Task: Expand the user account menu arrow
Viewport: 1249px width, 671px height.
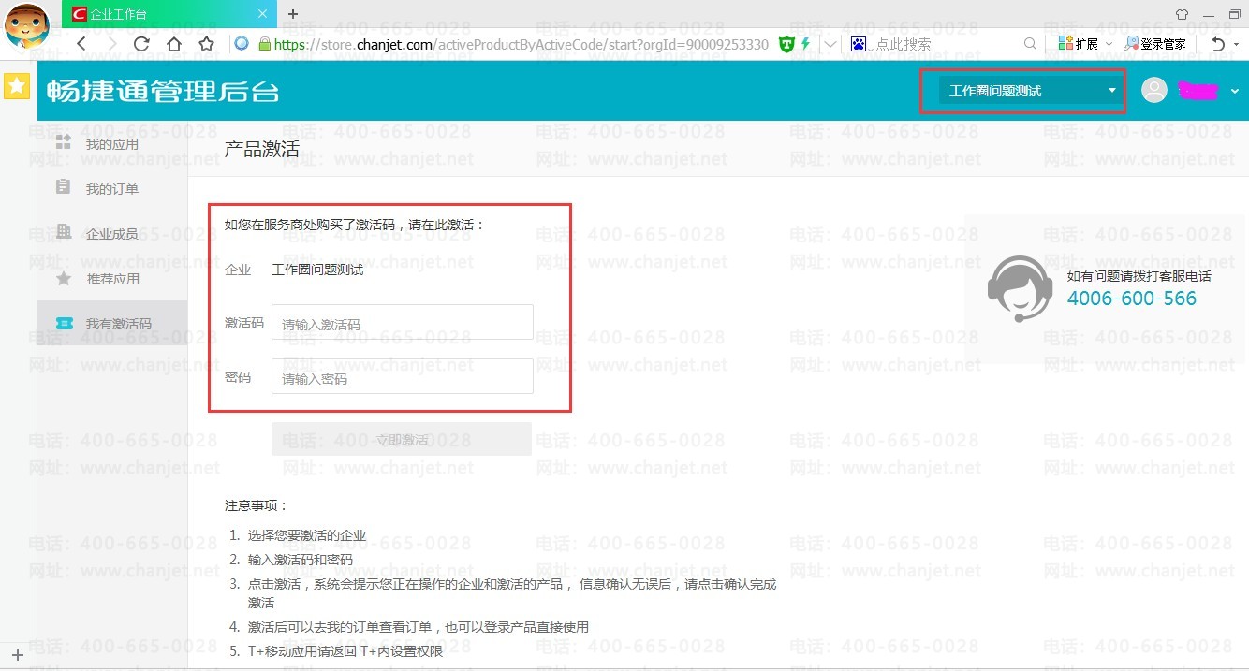Action: pos(1234,91)
